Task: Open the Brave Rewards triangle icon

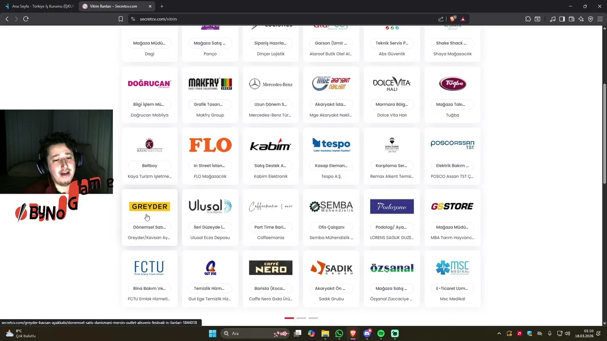Action: click(x=463, y=19)
